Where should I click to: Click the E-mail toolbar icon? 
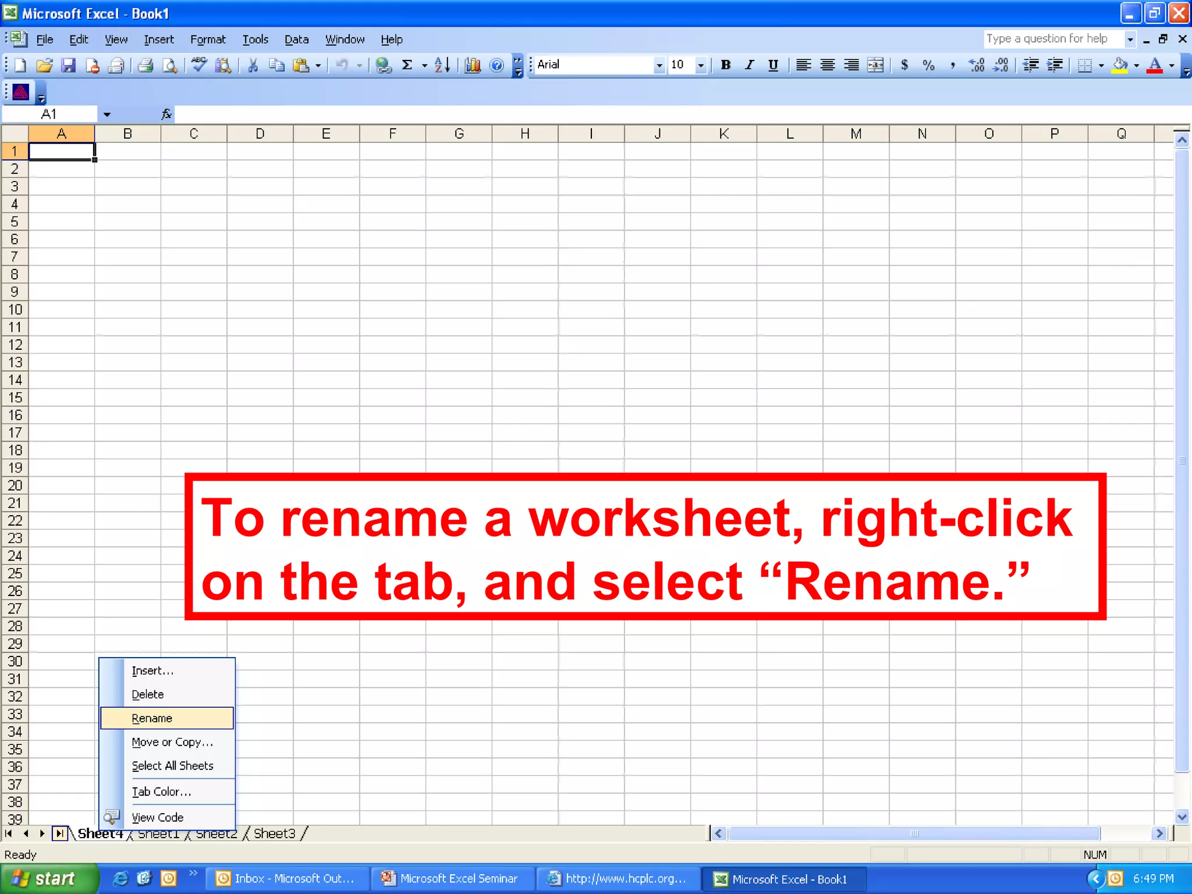click(116, 65)
